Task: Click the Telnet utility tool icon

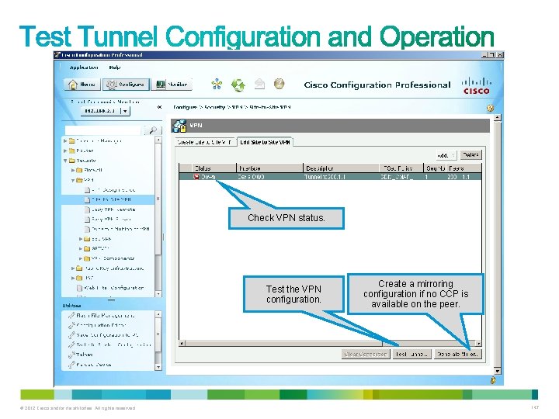Action: pos(71,355)
